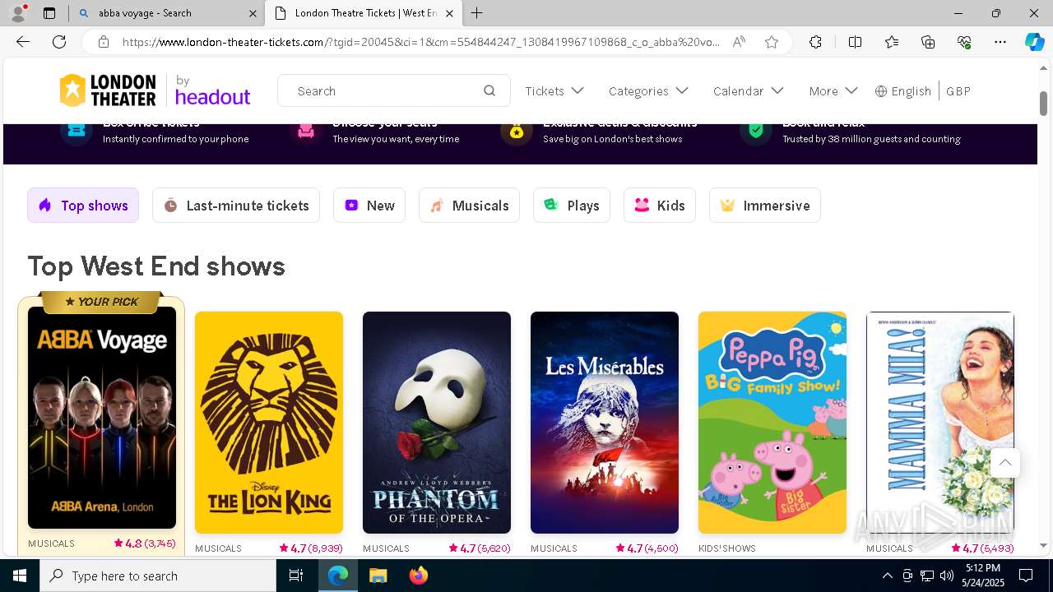The height and width of the screenshot is (592, 1053).
Task: Open the Les Misérables show poster
Action: 605,423
